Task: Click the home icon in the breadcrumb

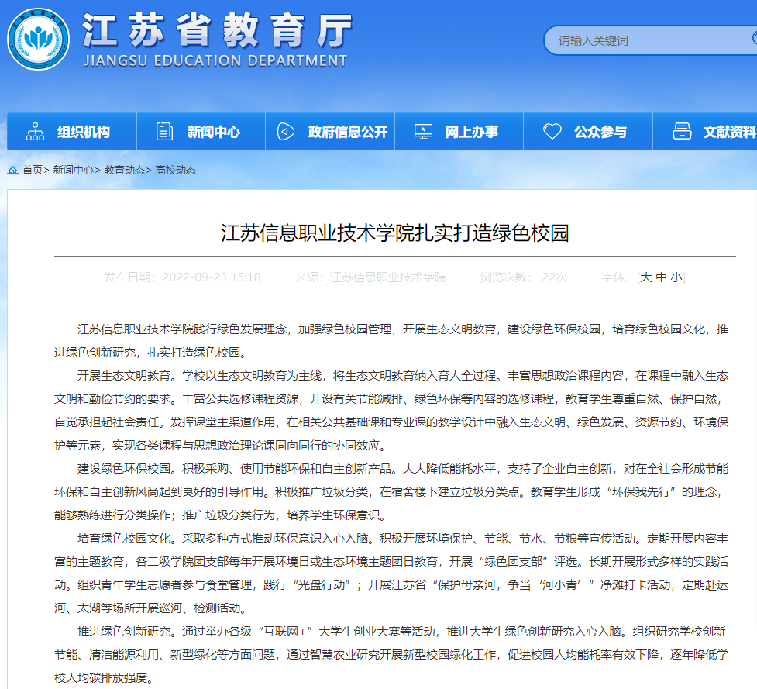Action: point(13,170)
